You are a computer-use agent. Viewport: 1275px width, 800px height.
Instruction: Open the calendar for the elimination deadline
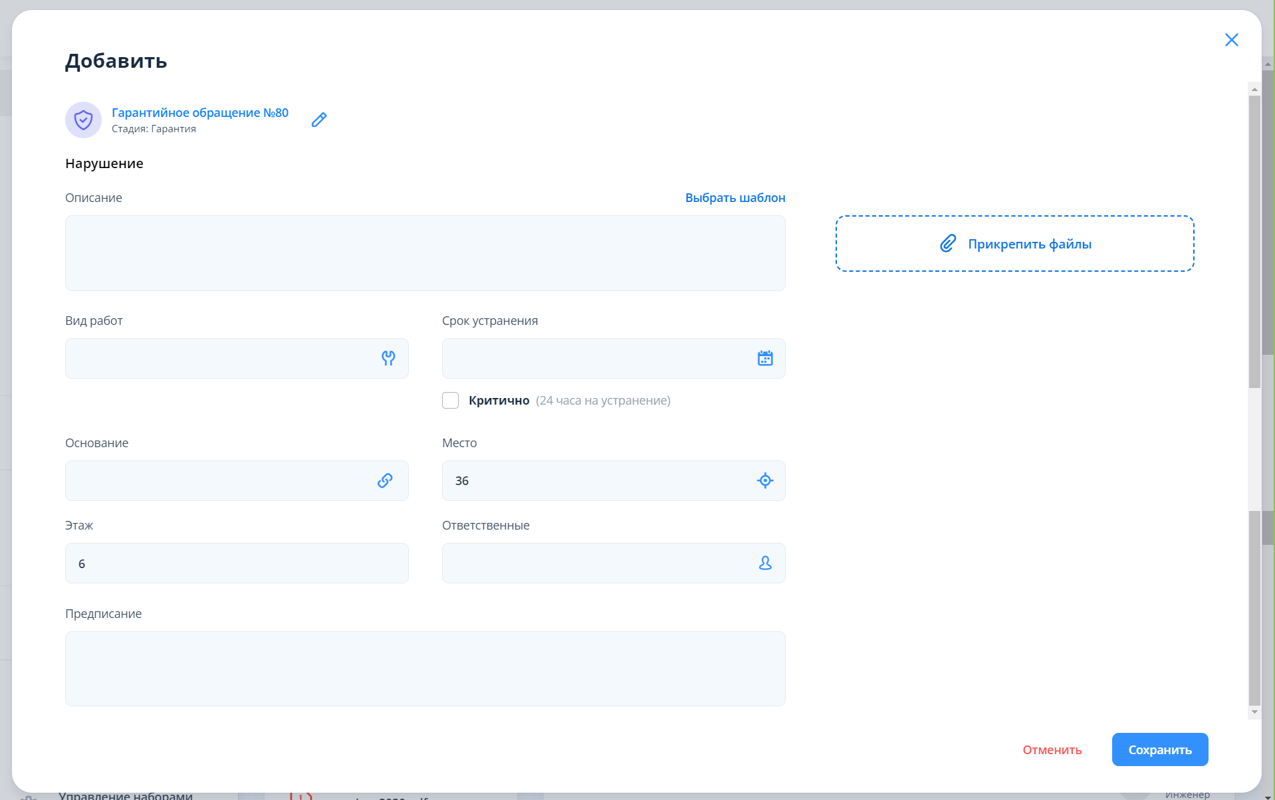click(x=765, y=359)
